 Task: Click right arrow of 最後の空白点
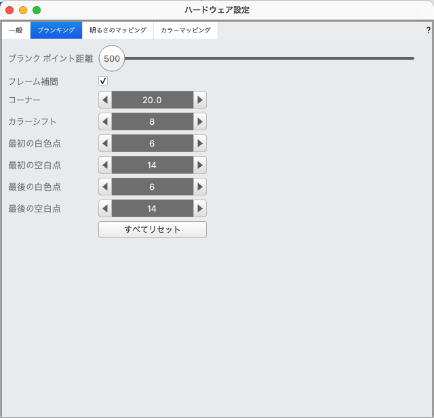(199, 208)
